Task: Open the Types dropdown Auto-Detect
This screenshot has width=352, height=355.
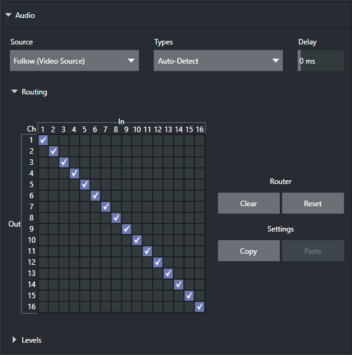Action: pyautogui.click(x=218, y=61)
